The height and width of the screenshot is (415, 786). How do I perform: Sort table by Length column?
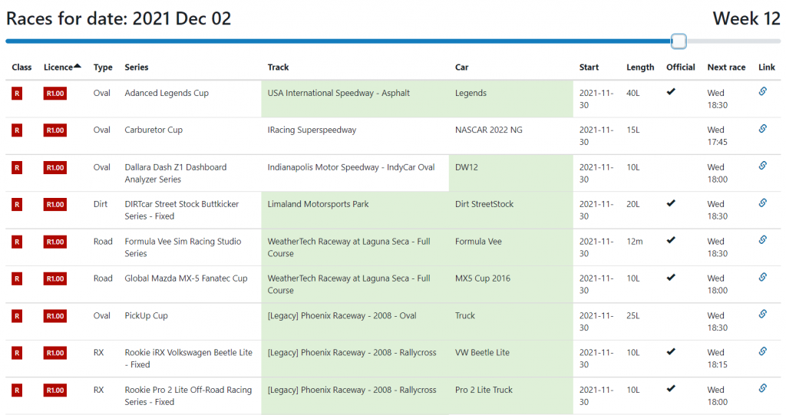point(640,68)
